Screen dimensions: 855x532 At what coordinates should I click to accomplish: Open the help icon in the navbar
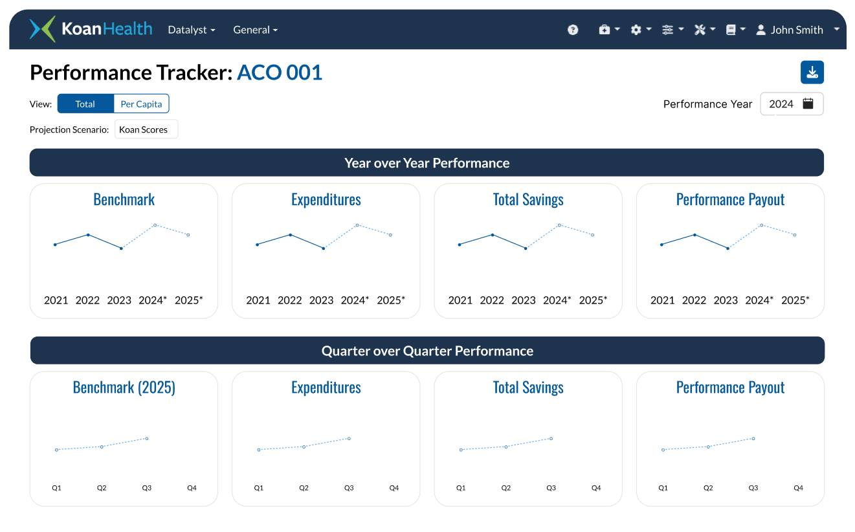(573, 30)
